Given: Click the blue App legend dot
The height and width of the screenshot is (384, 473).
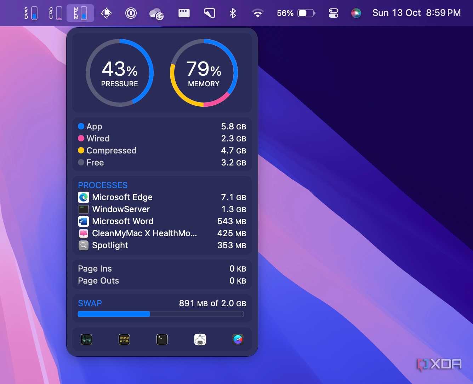Looking at the screenshot, I should 81,126.
